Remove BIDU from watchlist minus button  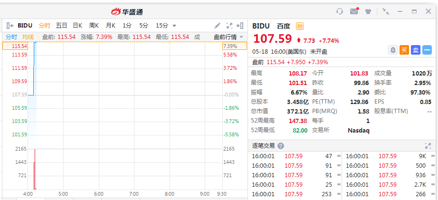point(427,50)
